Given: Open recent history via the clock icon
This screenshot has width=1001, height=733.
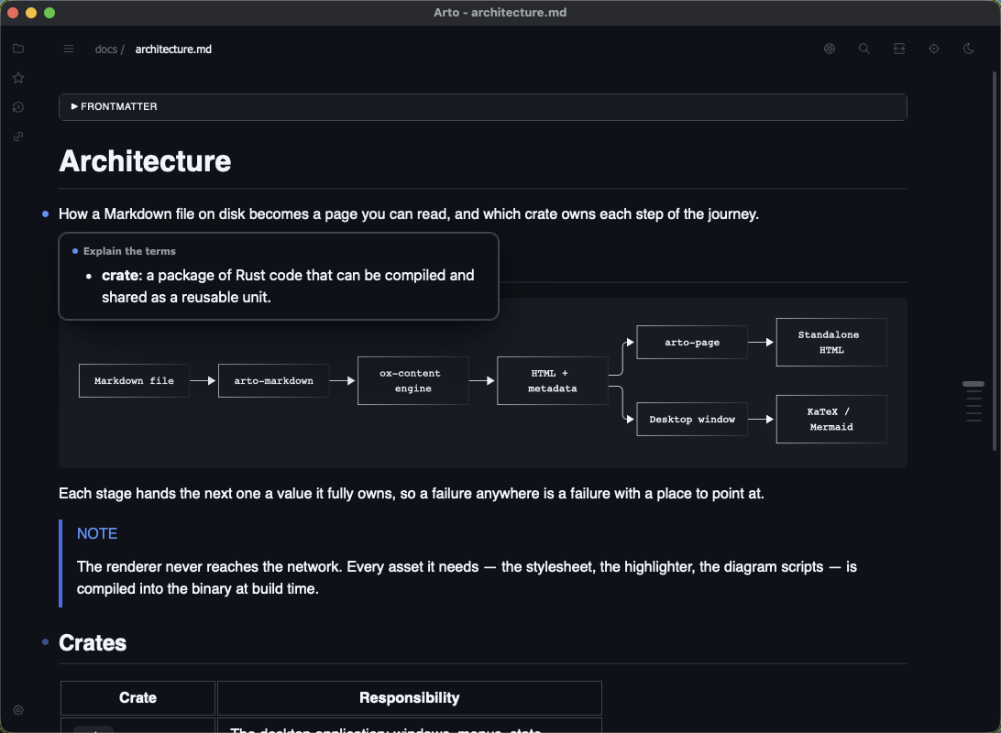Looking at the screenshot, I should [x=18, y=107].
